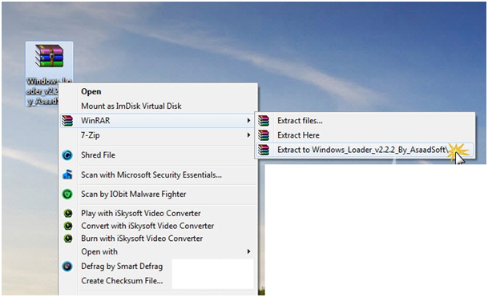This screenshot has width=488, height=297.
Task: Choose Extract to Windows_Loader_v2.2.2_By_AsaadSoft\
Action: [x=363, y=150]
